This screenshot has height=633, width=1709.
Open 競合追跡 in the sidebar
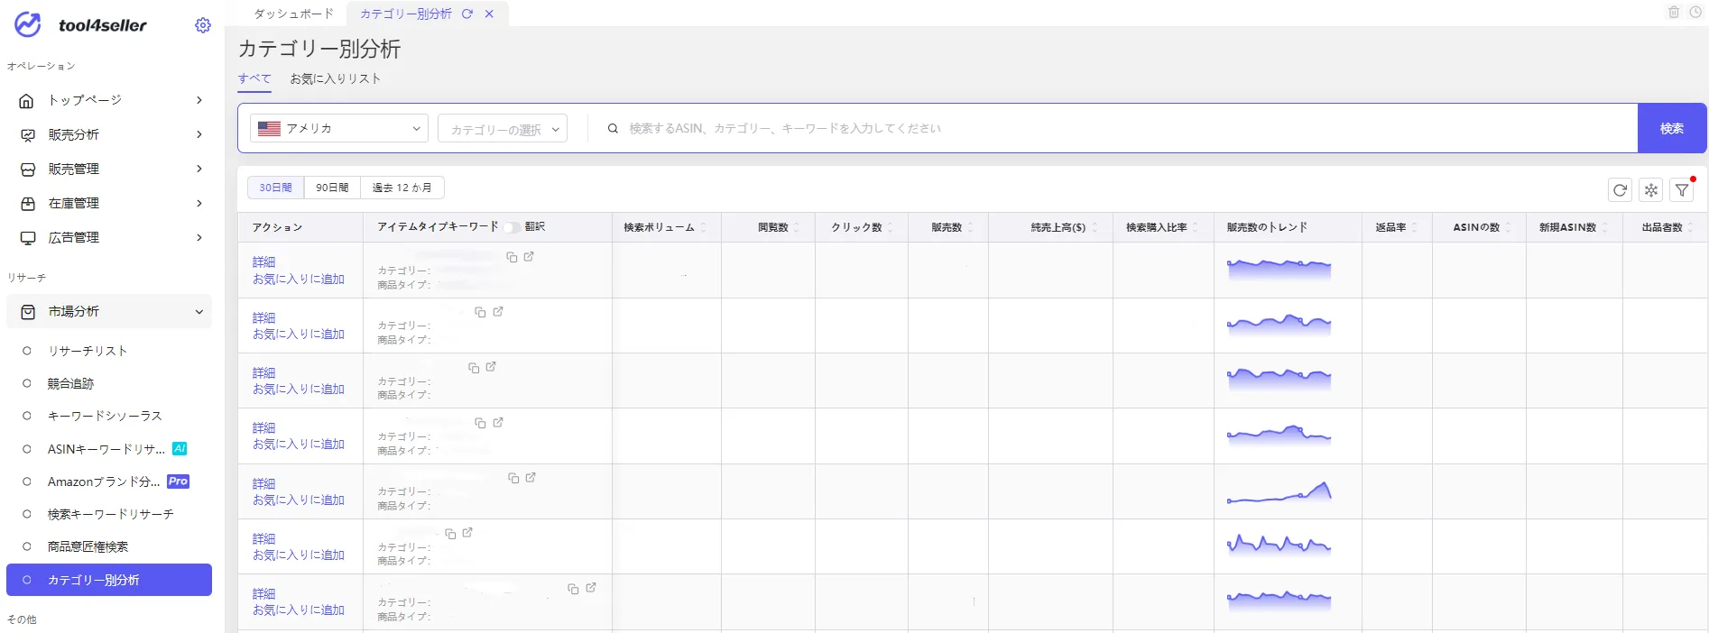pos(71,383)
